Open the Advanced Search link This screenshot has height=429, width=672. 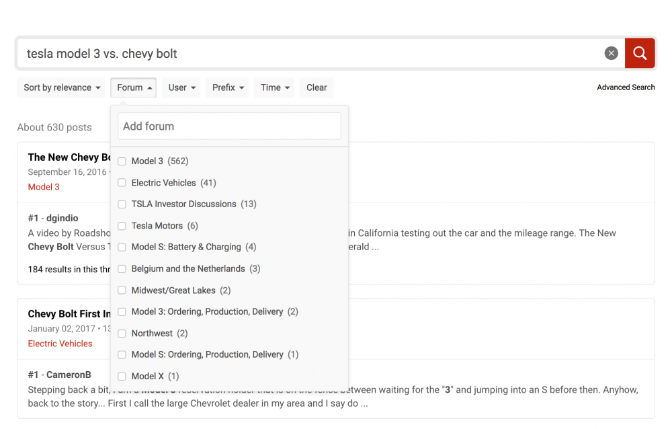[626, 87]
